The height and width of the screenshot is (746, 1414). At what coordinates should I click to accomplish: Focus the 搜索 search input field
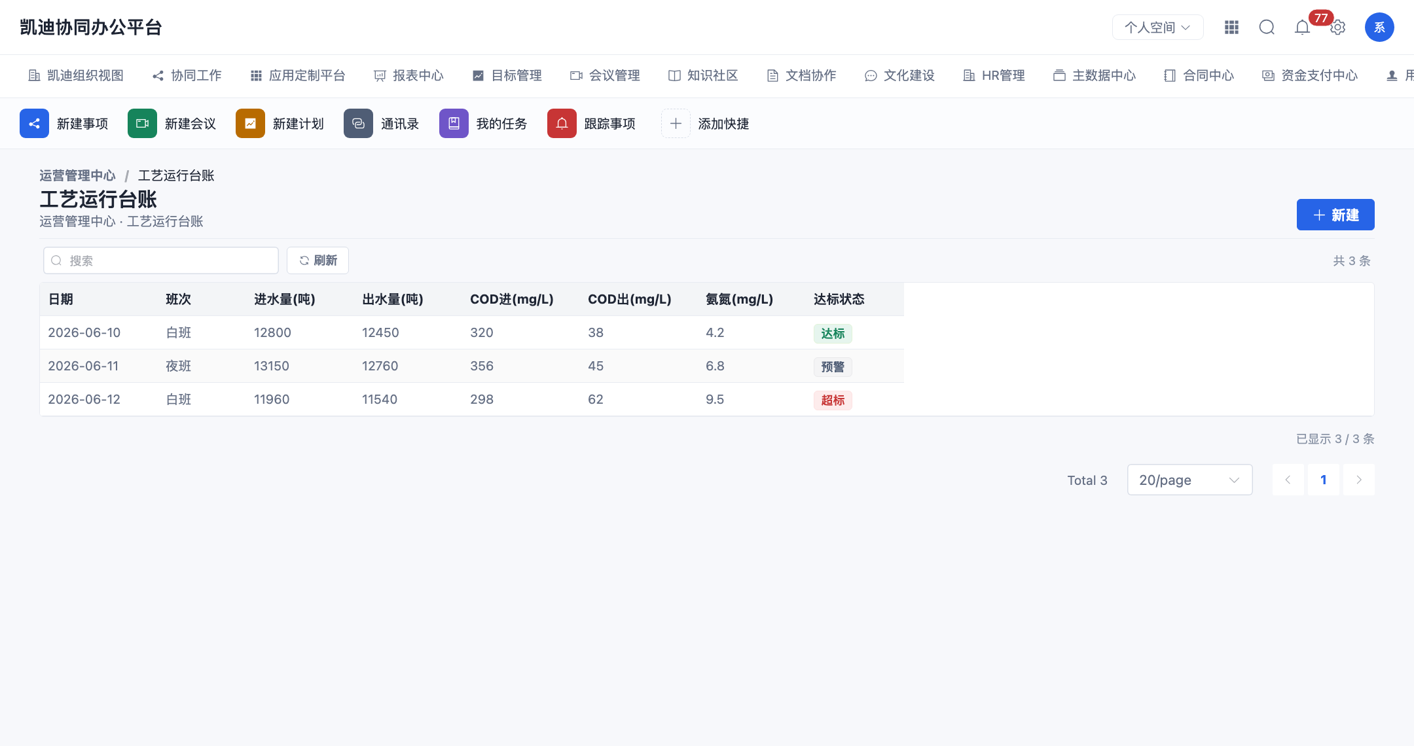click(161, 260)
